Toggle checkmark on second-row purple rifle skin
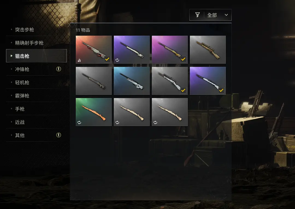Screen dimensions: 295x209 (221, 90)
